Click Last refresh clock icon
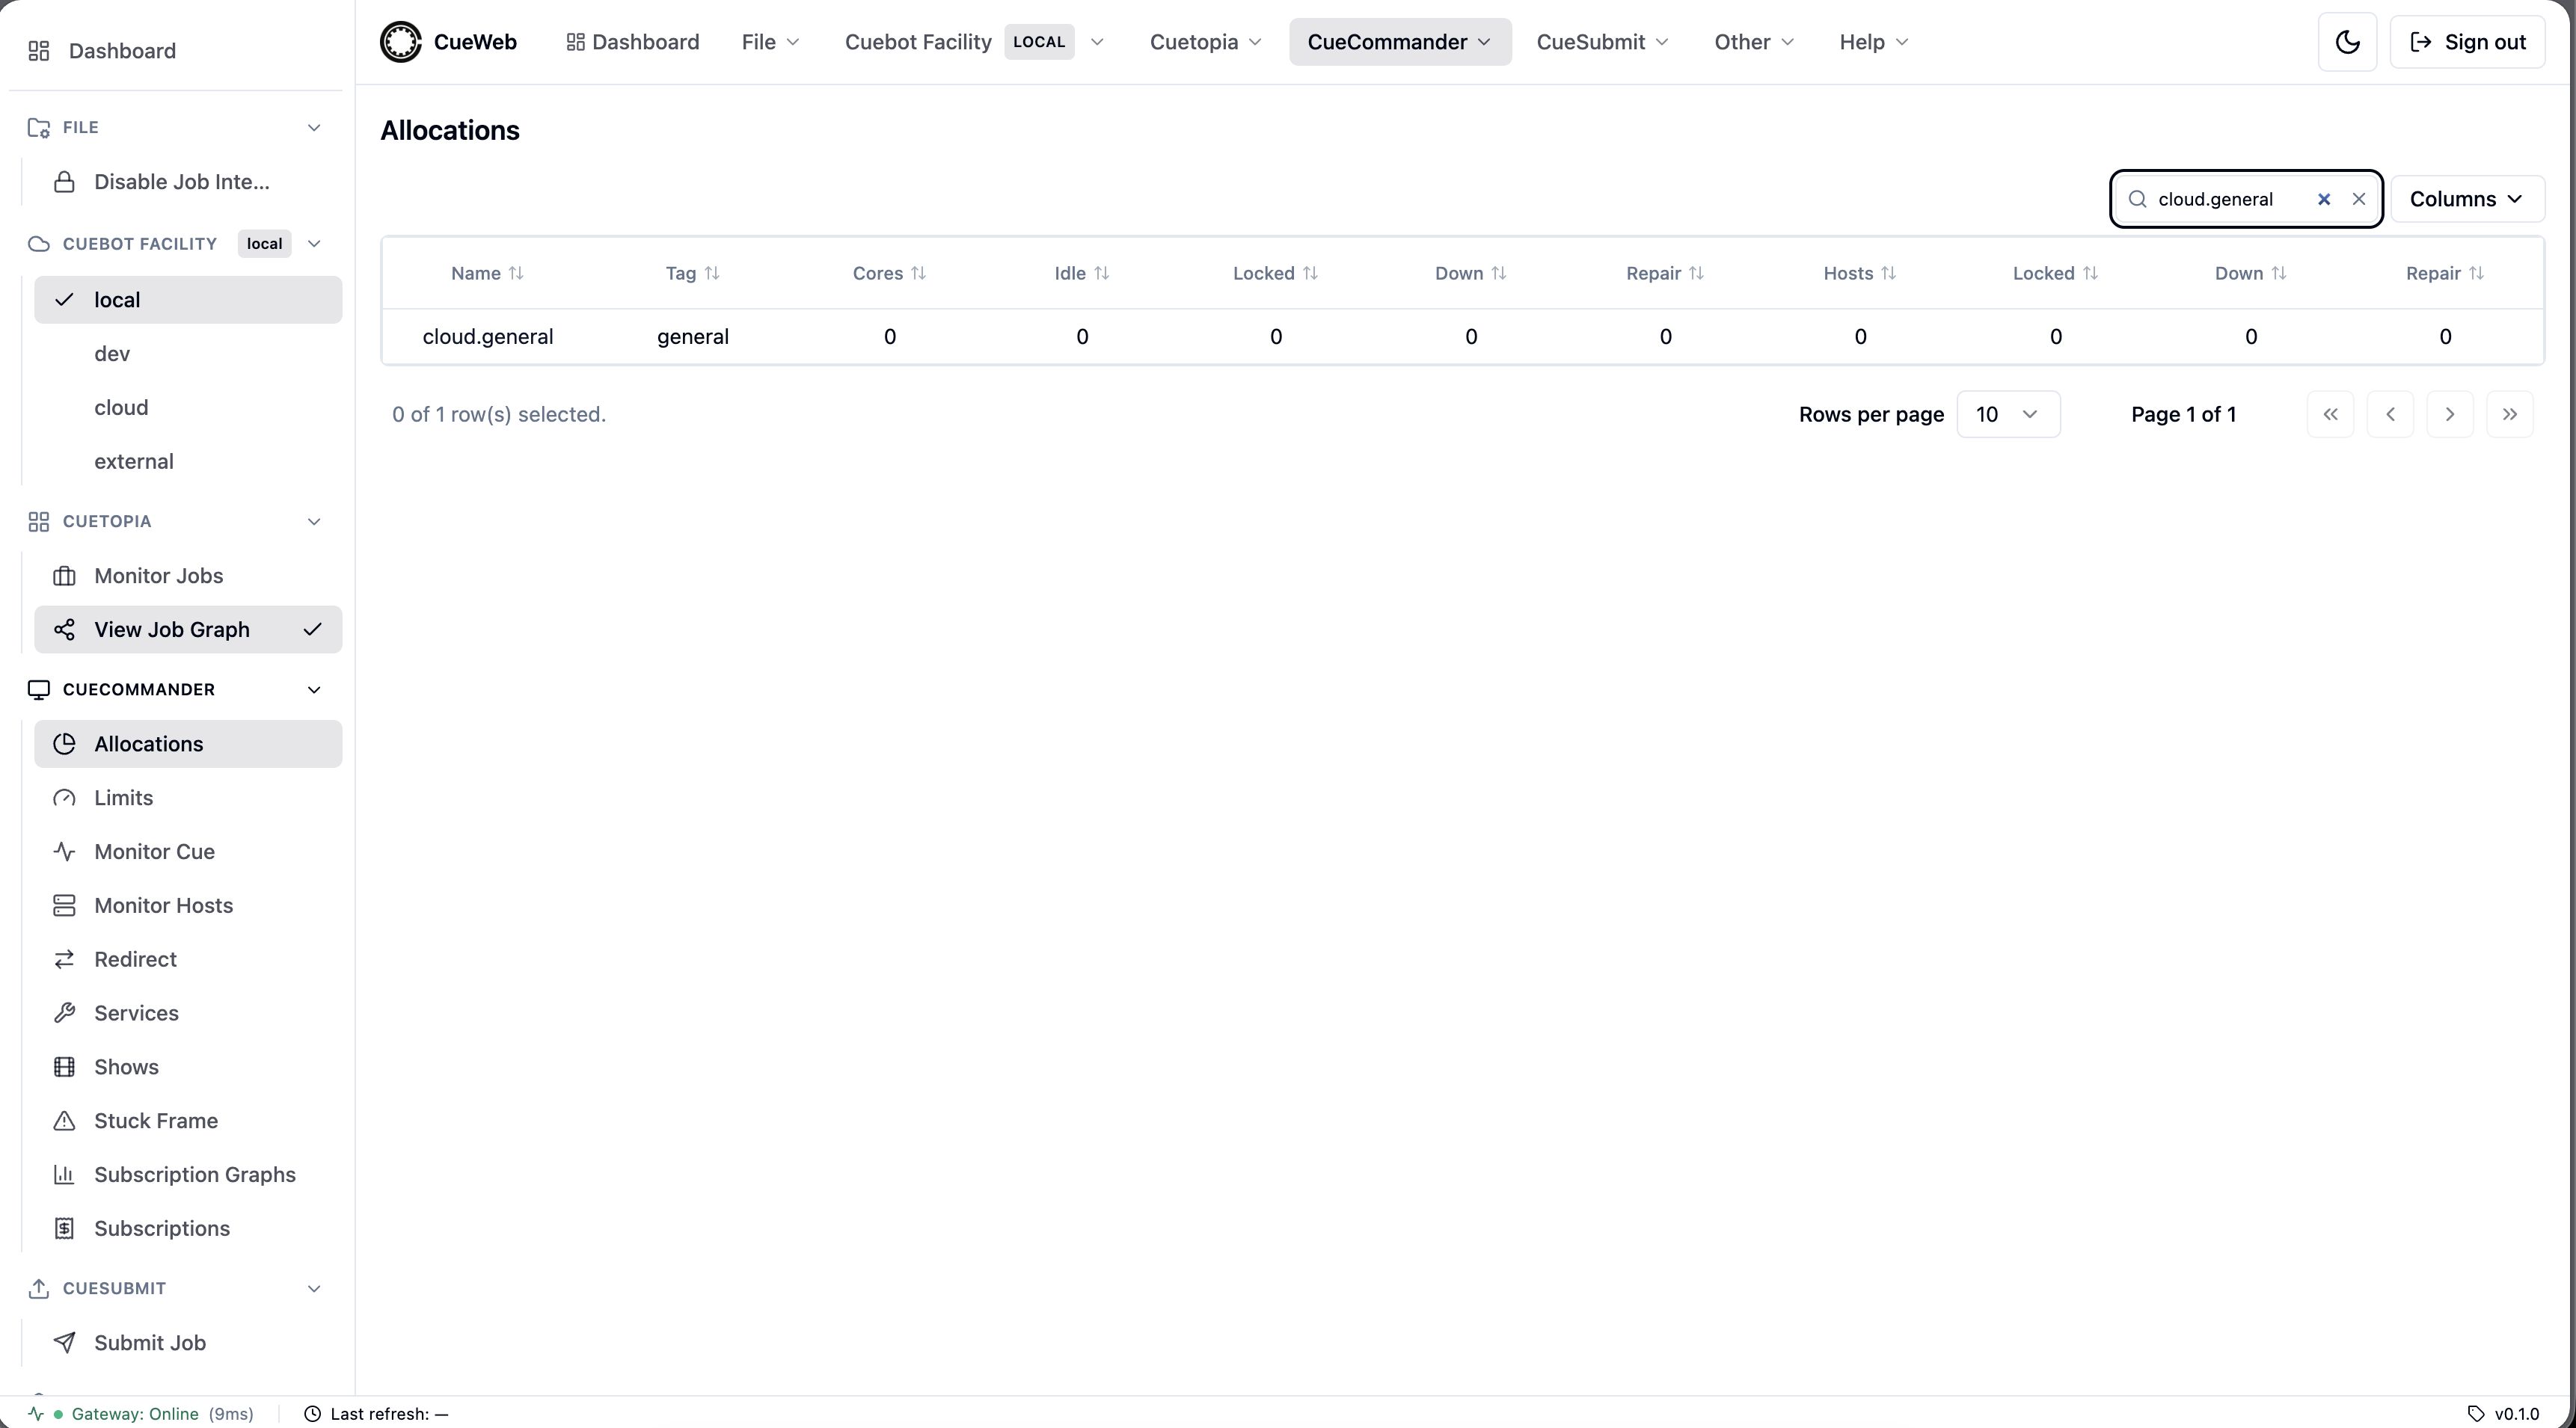2576x1428 pixels. pyautogui.click(x=313, y=1414)
